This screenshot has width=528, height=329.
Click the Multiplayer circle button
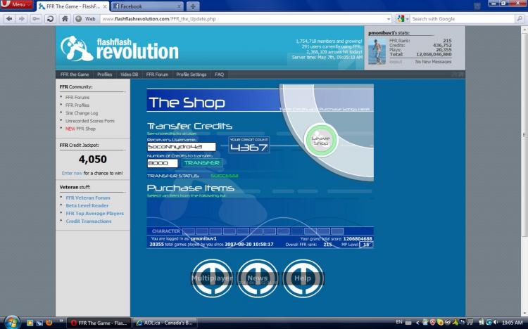click(x=212, y=278)
